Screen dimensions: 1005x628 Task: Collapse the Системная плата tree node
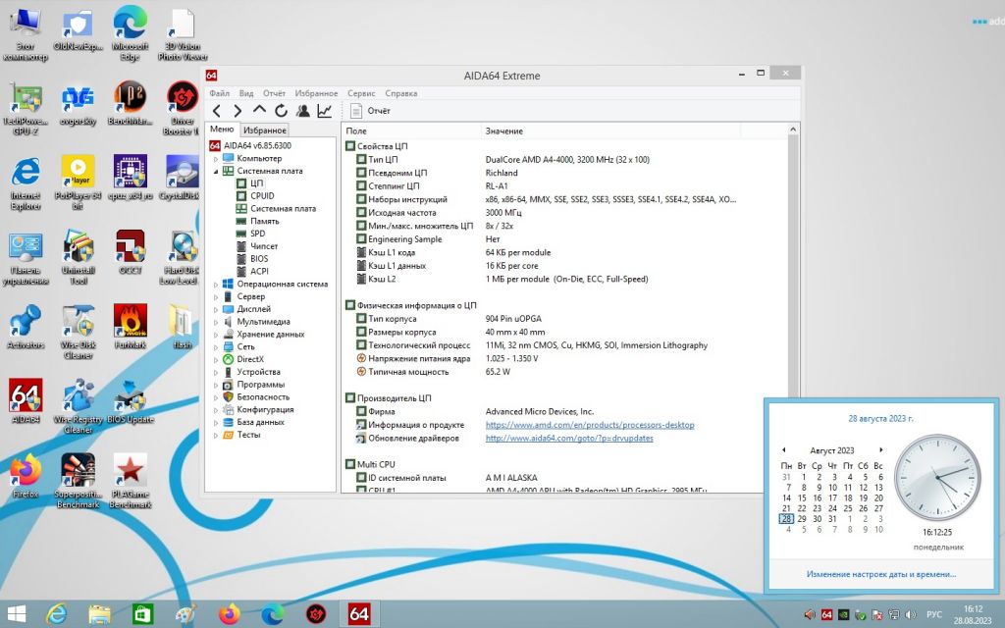coord(216,171)
